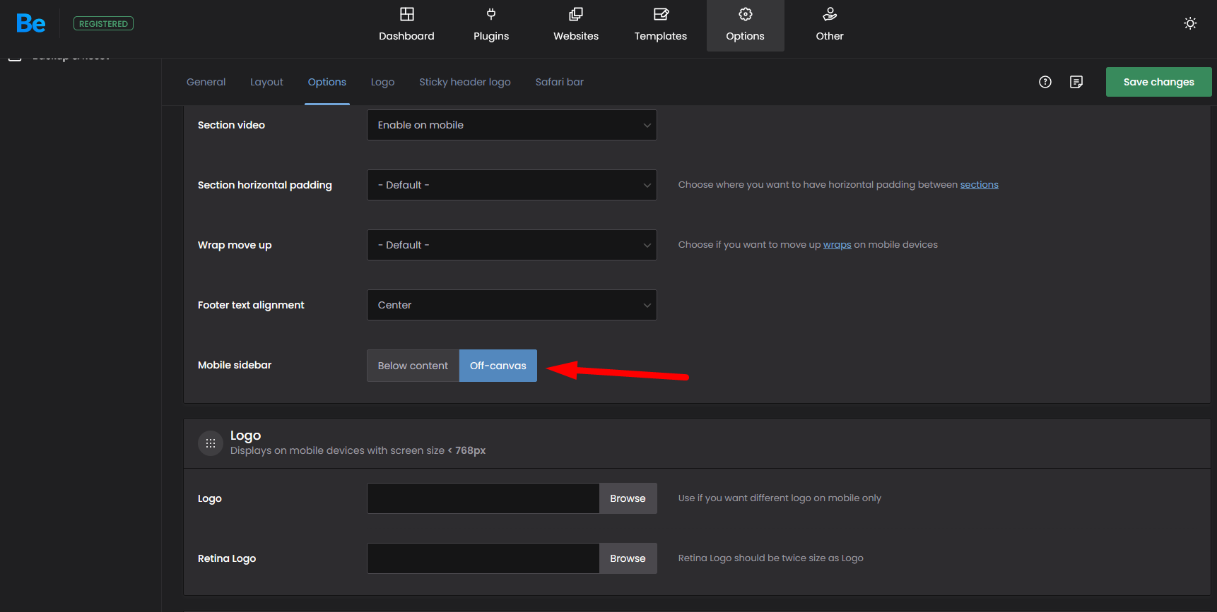This screenshot has width=1217, height=612.
Task: Go to the Websites section
Action: [576, 25]
